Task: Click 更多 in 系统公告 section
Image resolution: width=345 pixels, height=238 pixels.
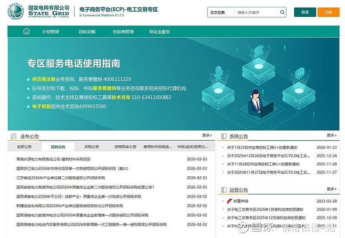Action: pos(331,135)
